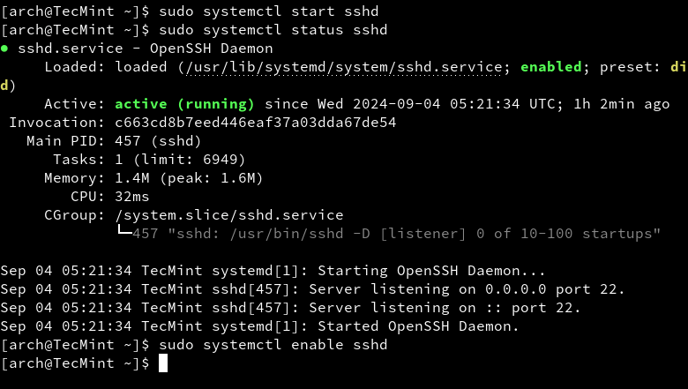The image size is (688, 389).
Task: Click the tree branch symbol before process 457
Action: click(x=123, y=233)
